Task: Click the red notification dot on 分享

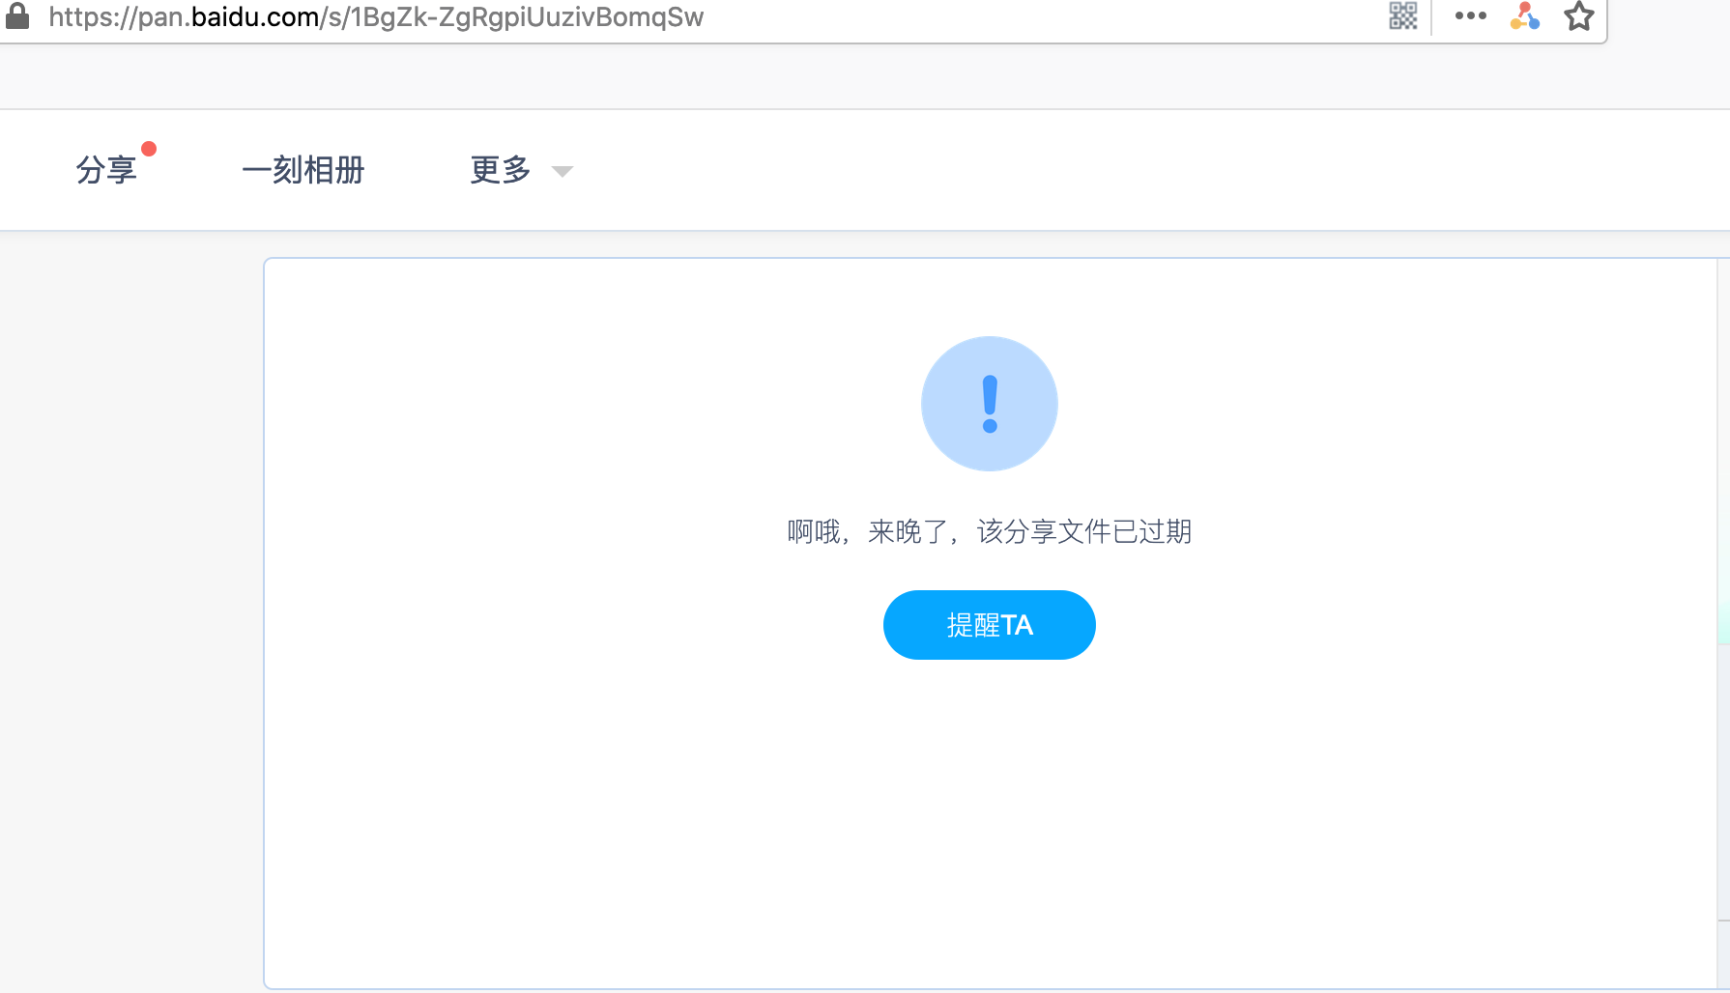Action: point(149,149)
